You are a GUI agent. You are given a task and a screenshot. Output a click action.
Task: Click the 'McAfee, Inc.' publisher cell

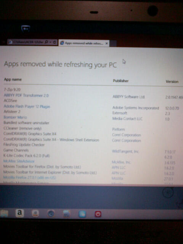pos(121,162)
